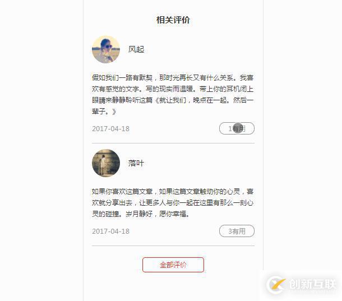Select the username 落叶

[136, 163]
